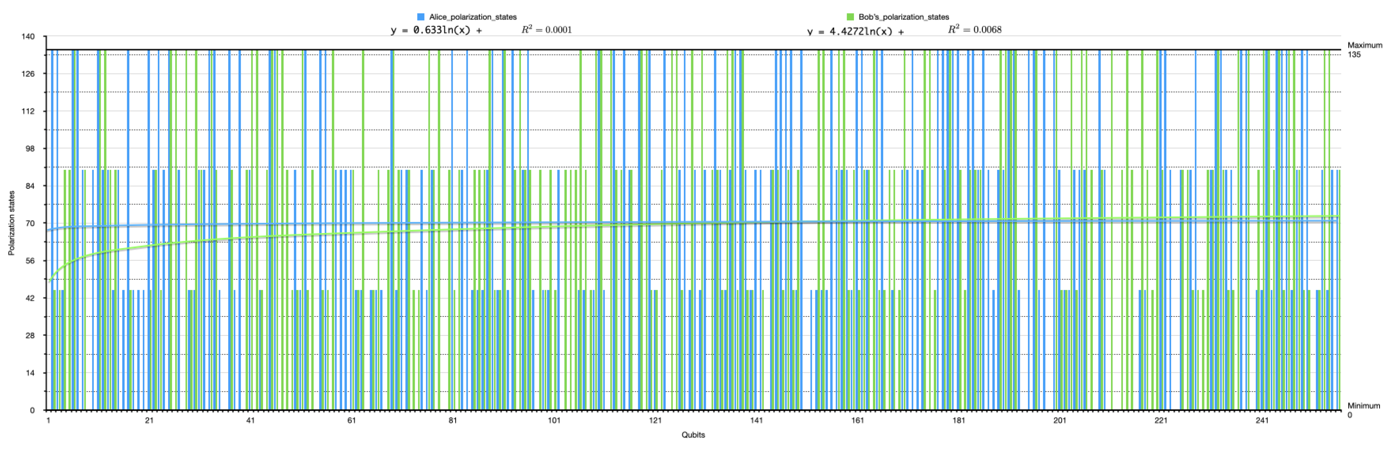Click the 140 value on y-axis

28,37
